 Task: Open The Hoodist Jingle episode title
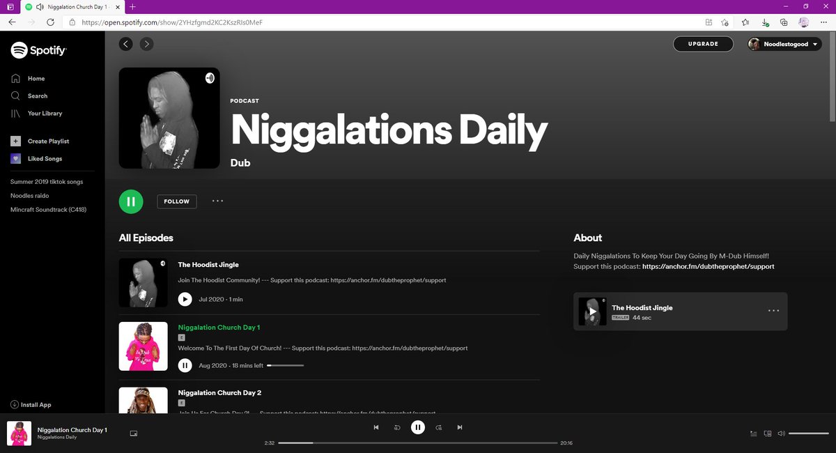(208, 265)
